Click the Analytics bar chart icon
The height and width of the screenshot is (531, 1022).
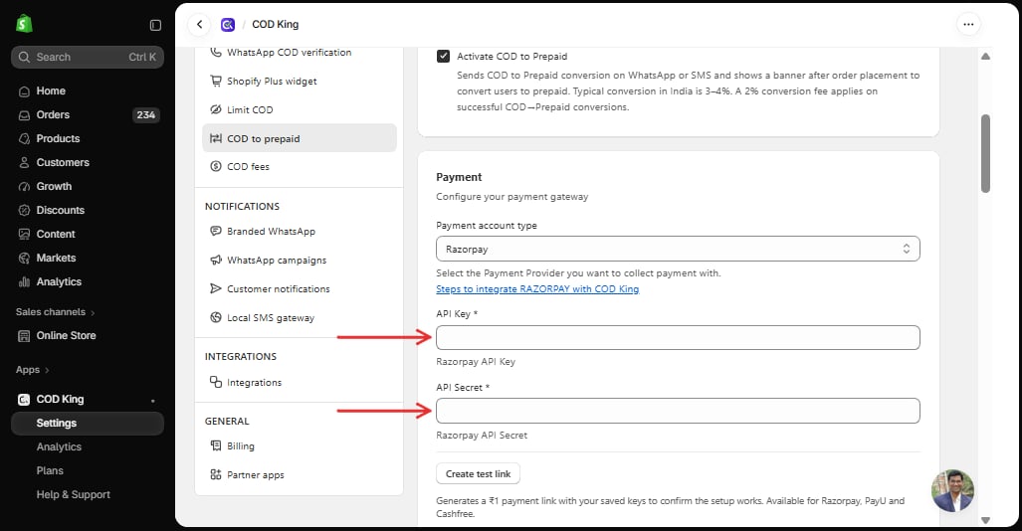[24, 281]
